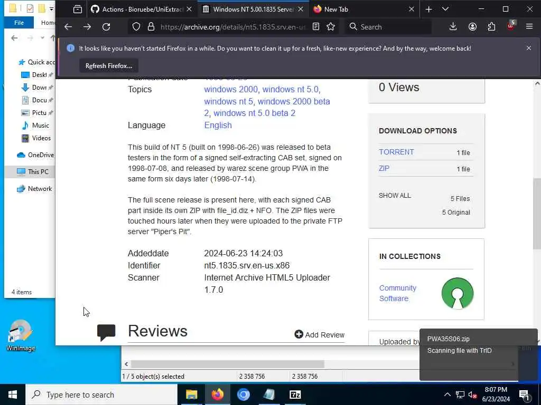Screen dimensions: 541x405
Task: Click the Reviews speech bubble icon
Action: click(106, 332)
